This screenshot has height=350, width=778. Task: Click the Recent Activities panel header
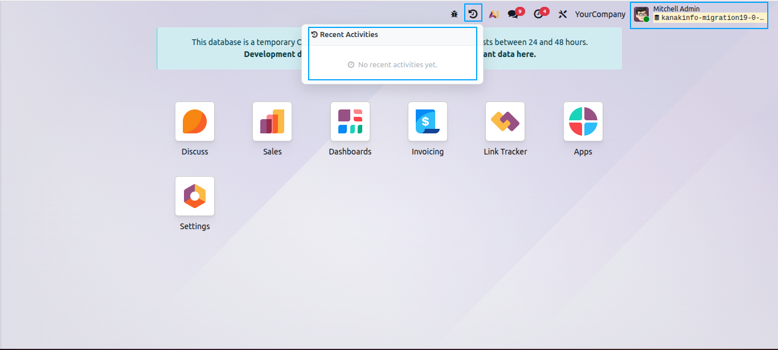(392, 35)
